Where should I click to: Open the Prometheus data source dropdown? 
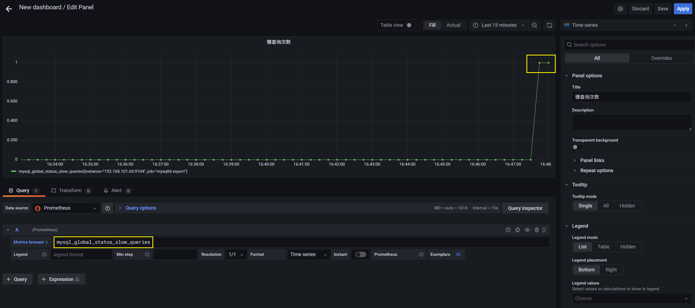tap(66, 208)
